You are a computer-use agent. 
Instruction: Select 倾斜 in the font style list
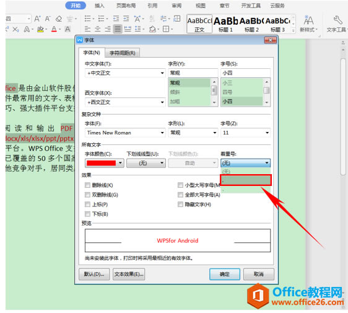[189, 92]
